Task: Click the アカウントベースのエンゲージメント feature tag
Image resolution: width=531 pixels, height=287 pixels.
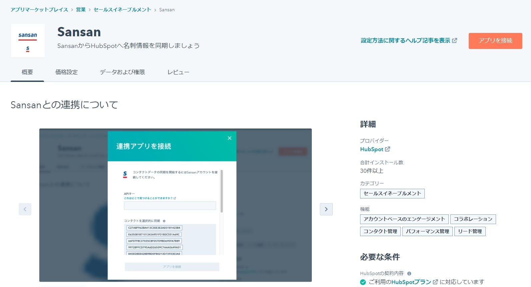Action: point(404,219)
